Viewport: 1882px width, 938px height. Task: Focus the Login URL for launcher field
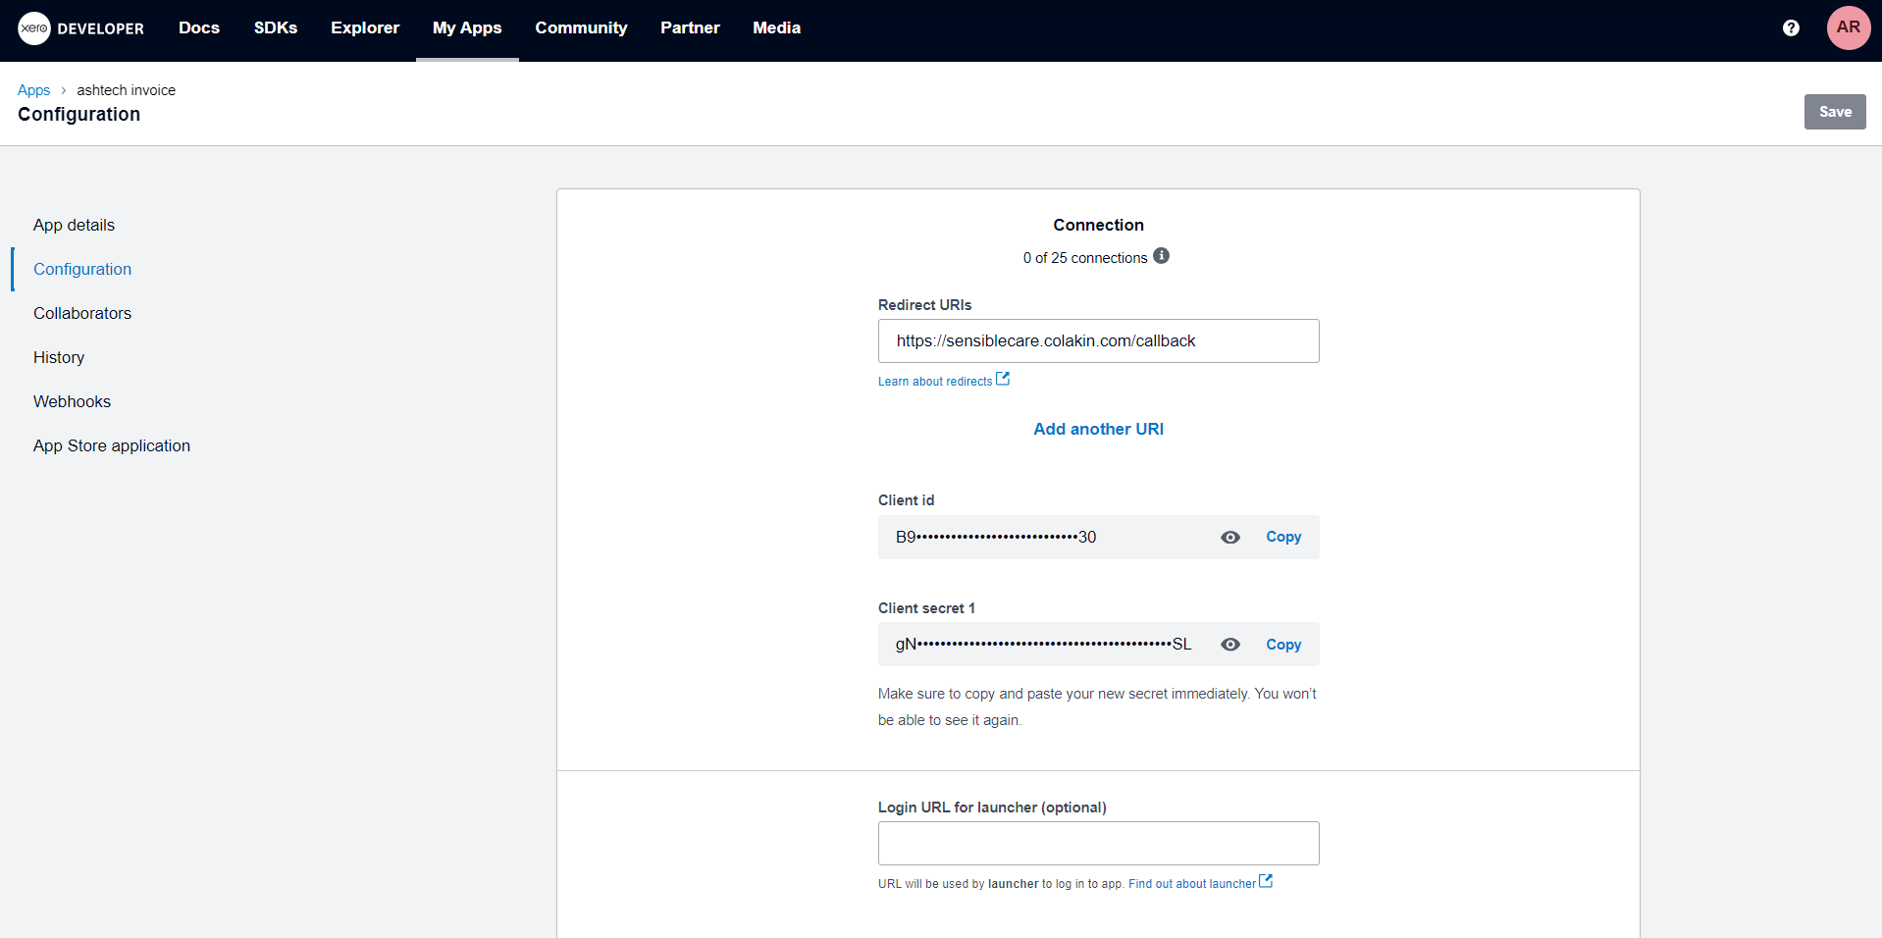[x=1098, y=844]
